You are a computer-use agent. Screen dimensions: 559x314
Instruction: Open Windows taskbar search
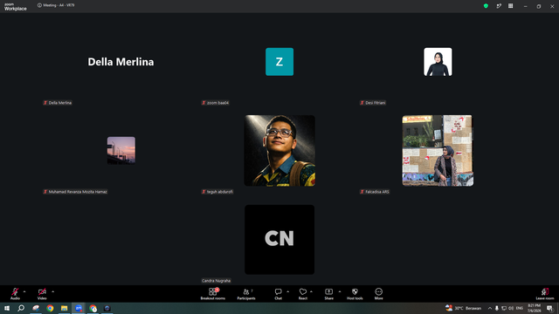[x=21, y=308]
